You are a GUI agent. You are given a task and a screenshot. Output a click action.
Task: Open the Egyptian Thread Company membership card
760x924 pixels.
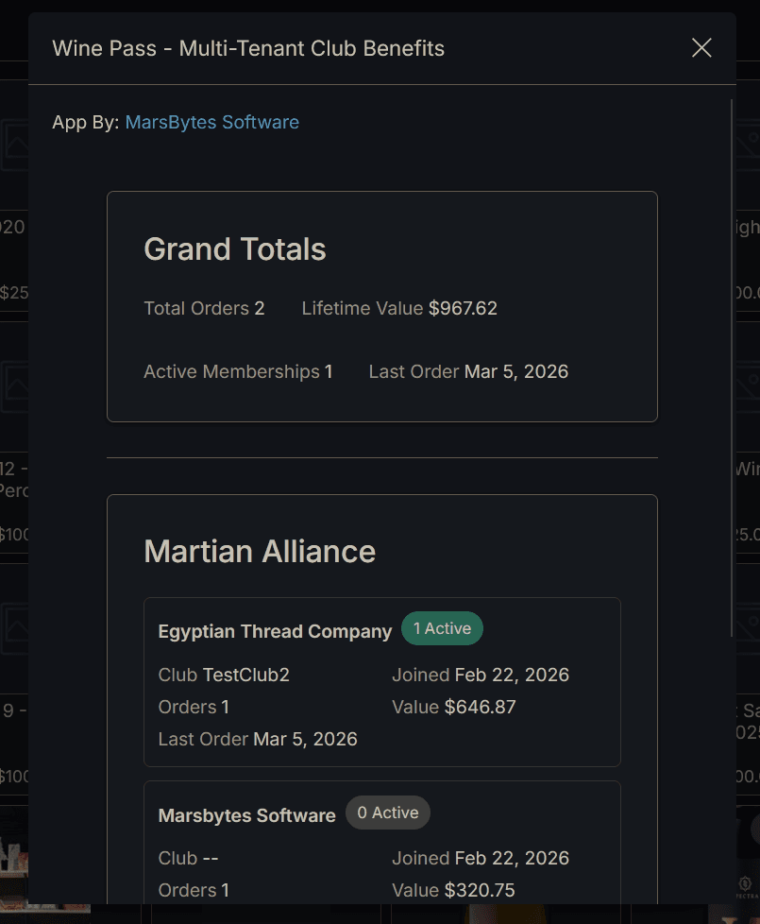coord(381,681)
